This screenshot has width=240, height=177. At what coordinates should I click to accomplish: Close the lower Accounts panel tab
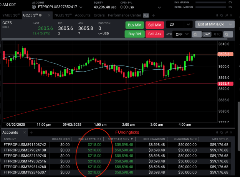point(25,133)
